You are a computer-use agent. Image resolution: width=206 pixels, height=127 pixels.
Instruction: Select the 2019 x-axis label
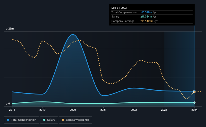pos(42,110)
